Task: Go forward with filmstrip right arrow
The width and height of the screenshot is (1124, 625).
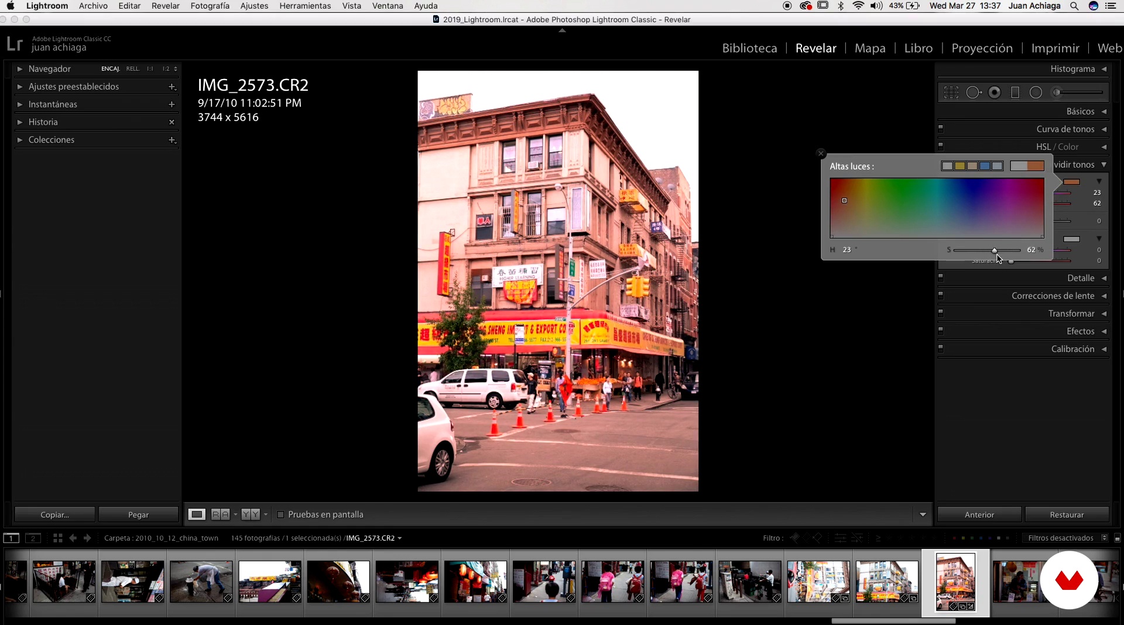Action: pyautogui.click(x=87, y=538)
